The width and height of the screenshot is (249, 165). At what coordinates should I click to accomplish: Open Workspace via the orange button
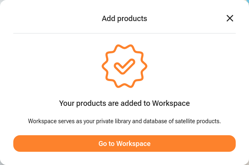click(x=124, y=143)
